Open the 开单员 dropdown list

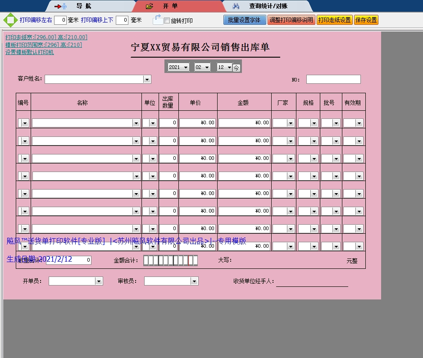tap(99, 281)
